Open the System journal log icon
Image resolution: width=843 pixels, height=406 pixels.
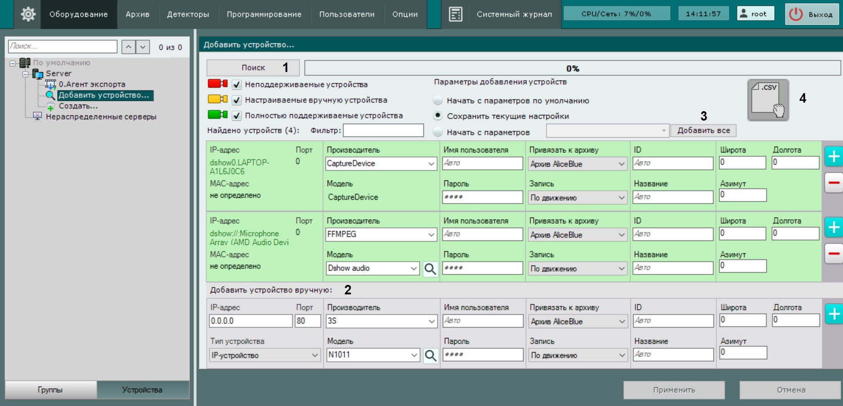point(455,14)
